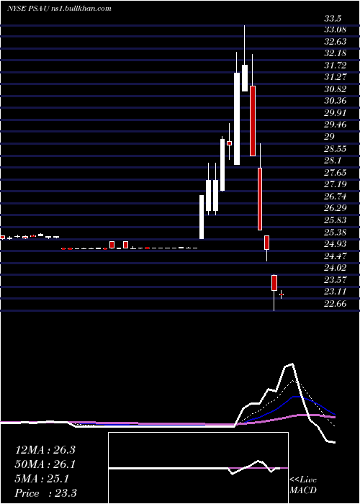
Task: Click the 32.18 price axis label
Action: click(x=335, y=54)
